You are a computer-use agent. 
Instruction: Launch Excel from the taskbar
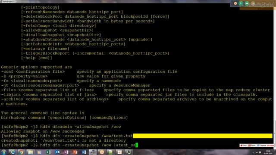(x=48, y=152)
